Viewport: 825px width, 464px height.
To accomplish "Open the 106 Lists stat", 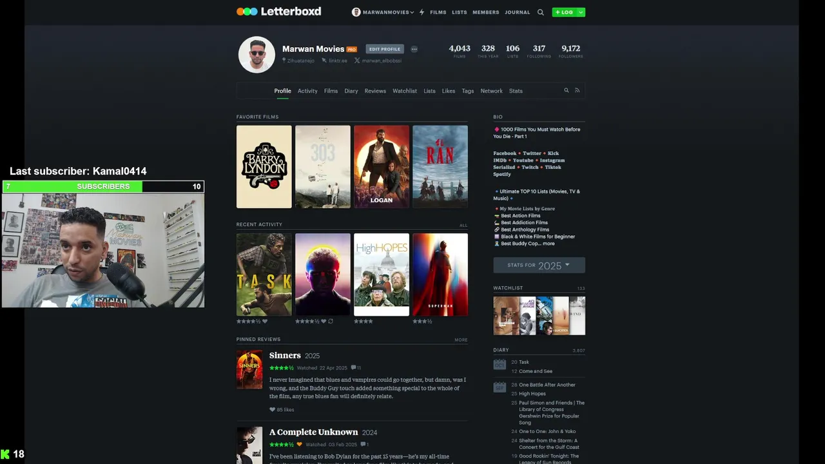I will (512, 51).
